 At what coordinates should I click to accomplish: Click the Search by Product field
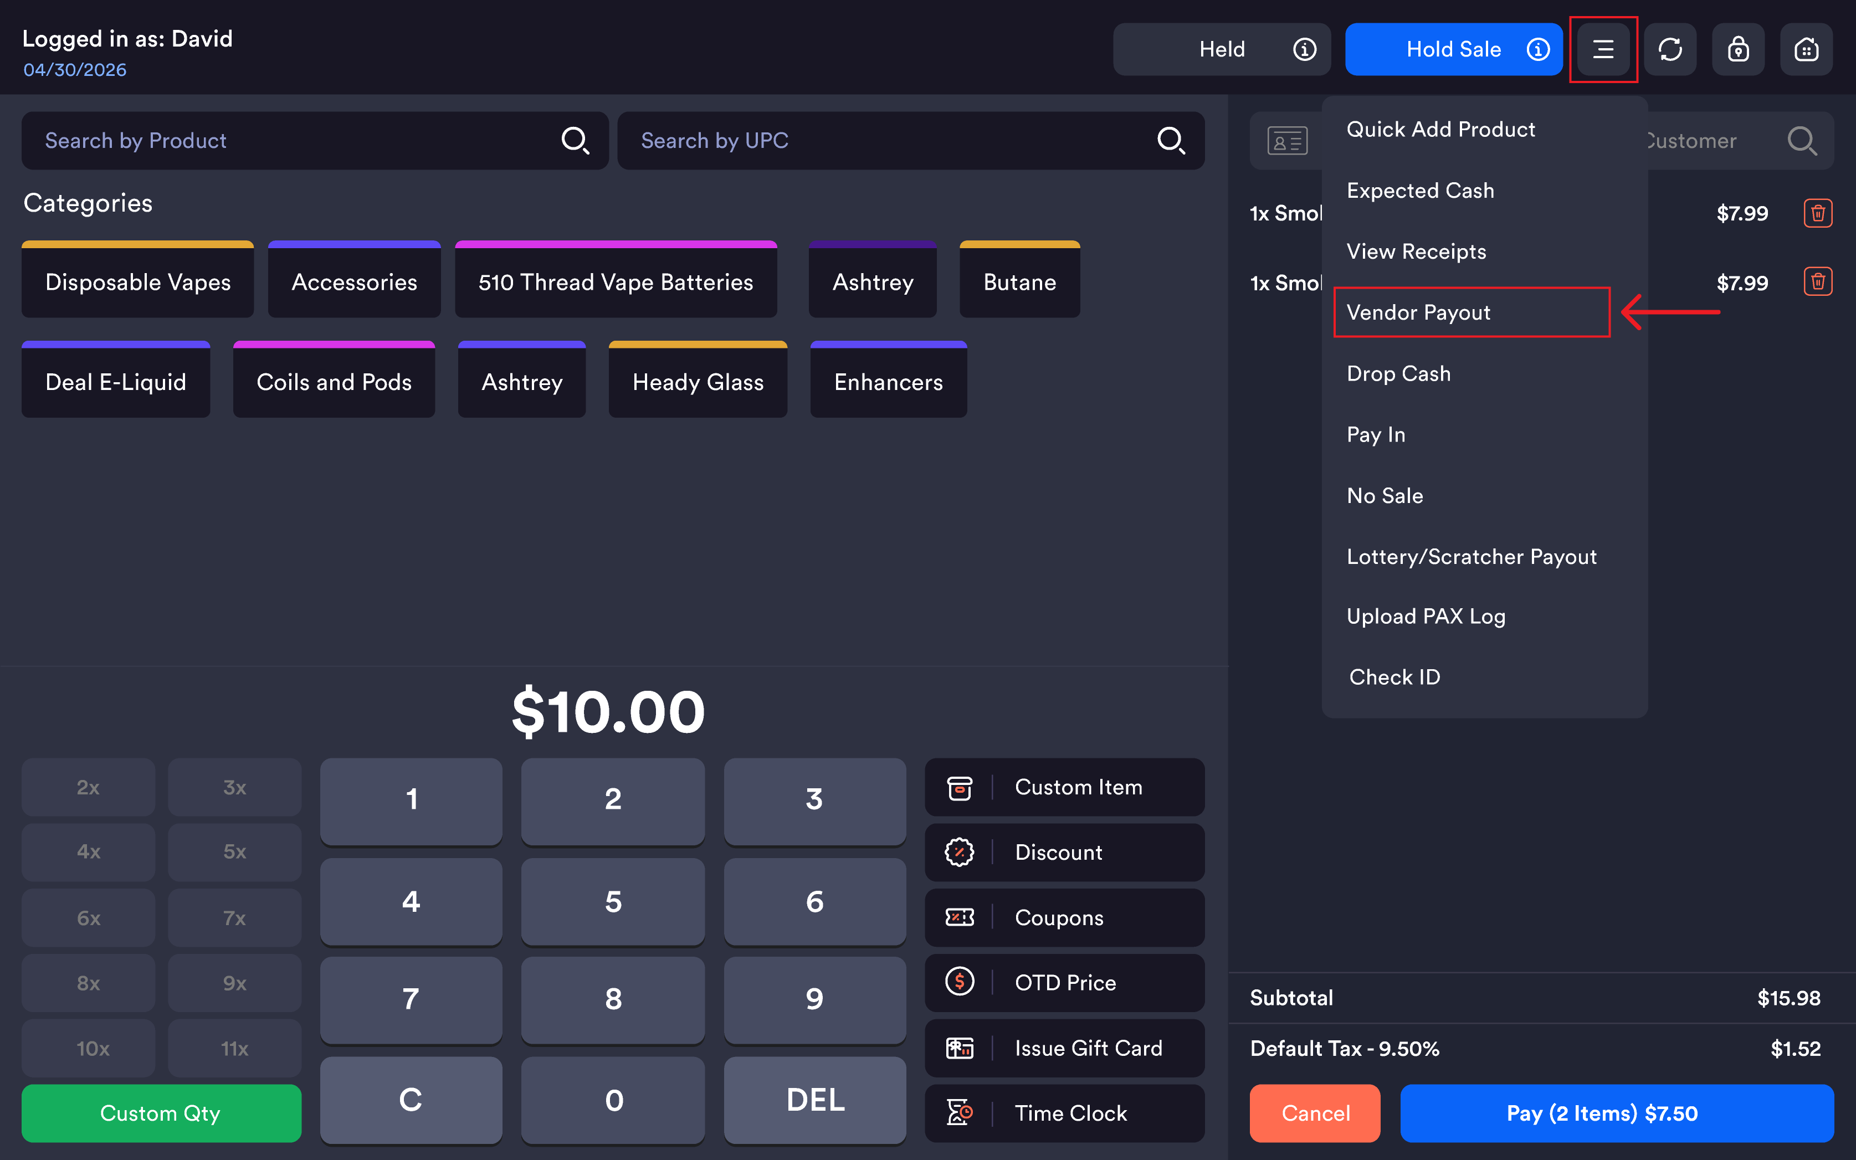tap(315, 140)
